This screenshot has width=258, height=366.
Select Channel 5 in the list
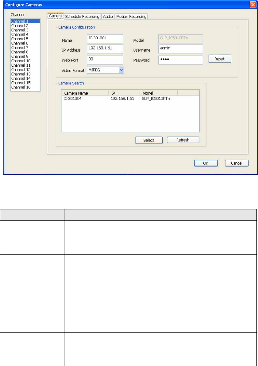[x=25, y=39]
